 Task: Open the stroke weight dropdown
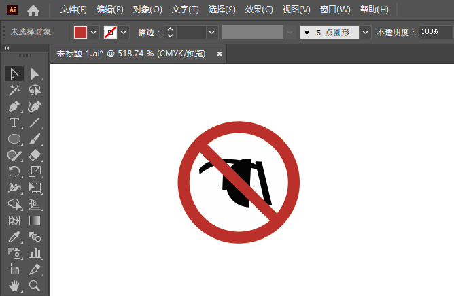[x=212, y=32]
